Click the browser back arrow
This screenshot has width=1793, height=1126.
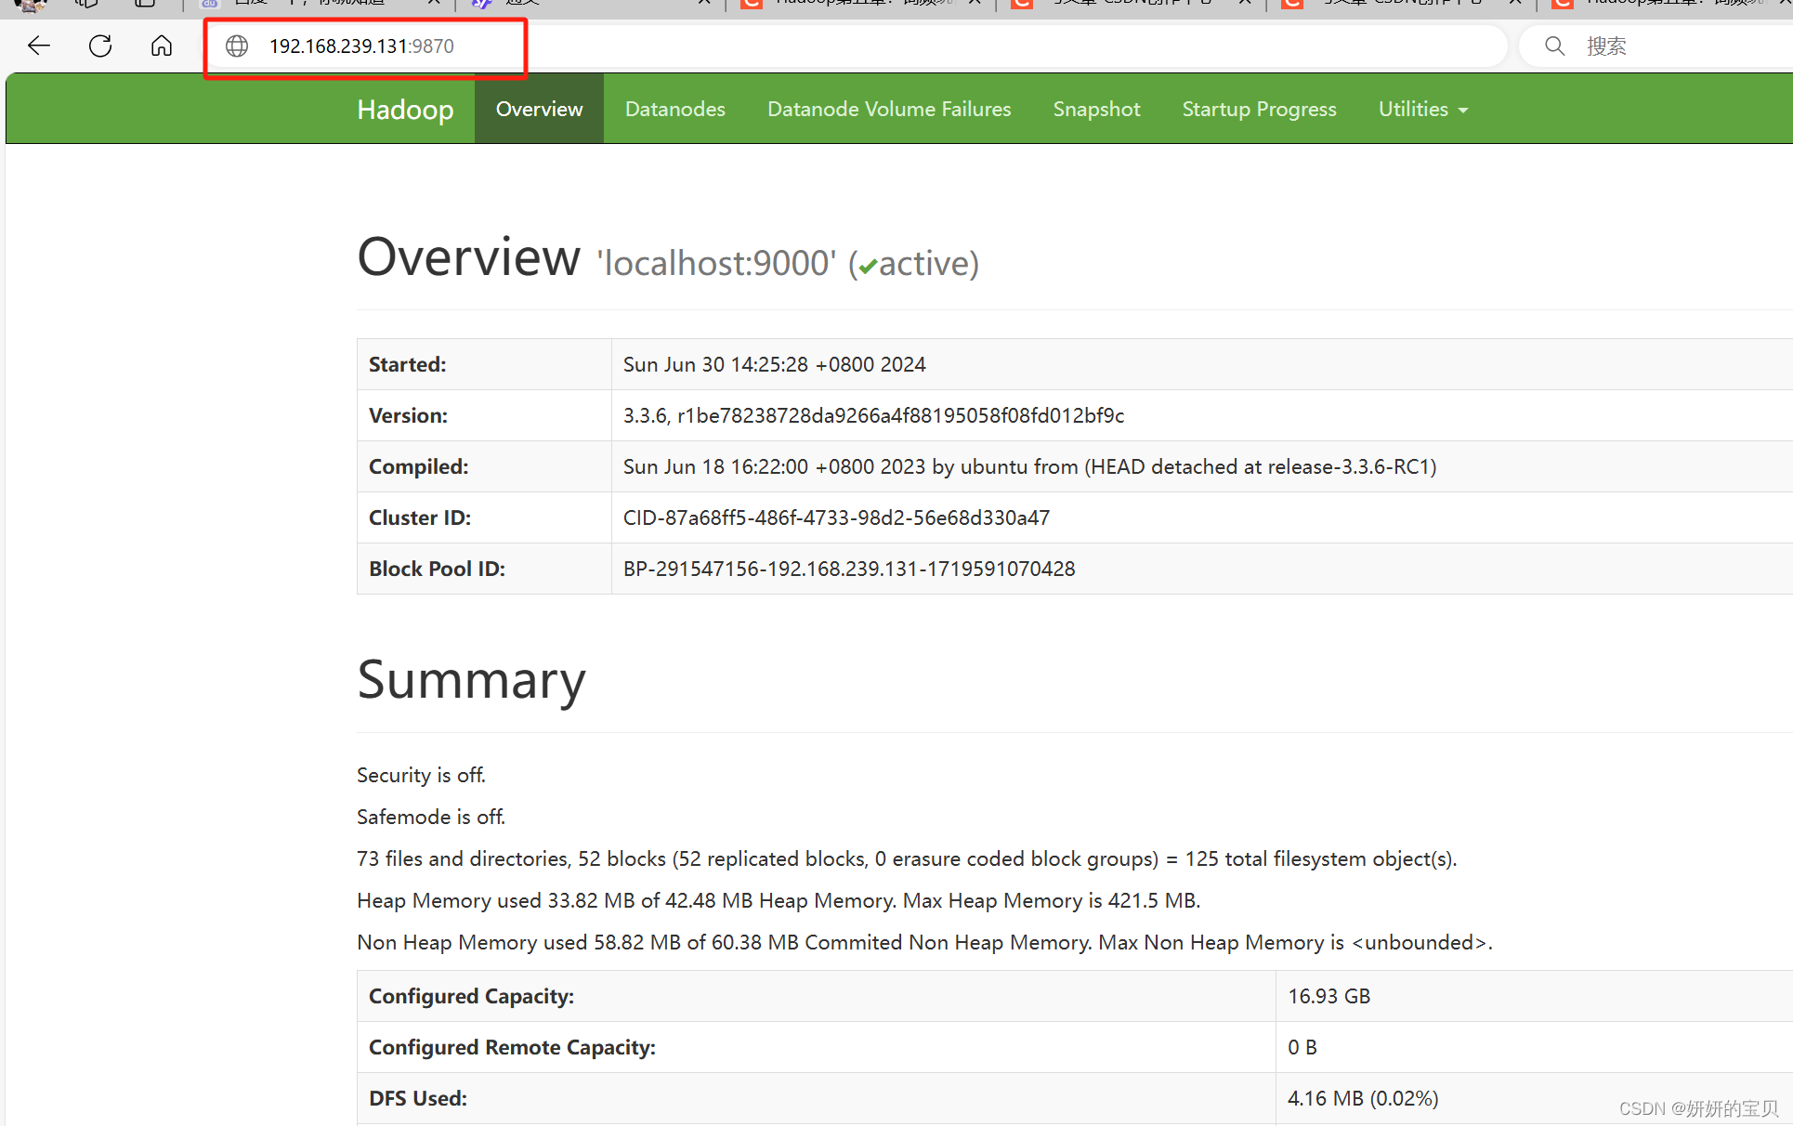pos(39,46)
